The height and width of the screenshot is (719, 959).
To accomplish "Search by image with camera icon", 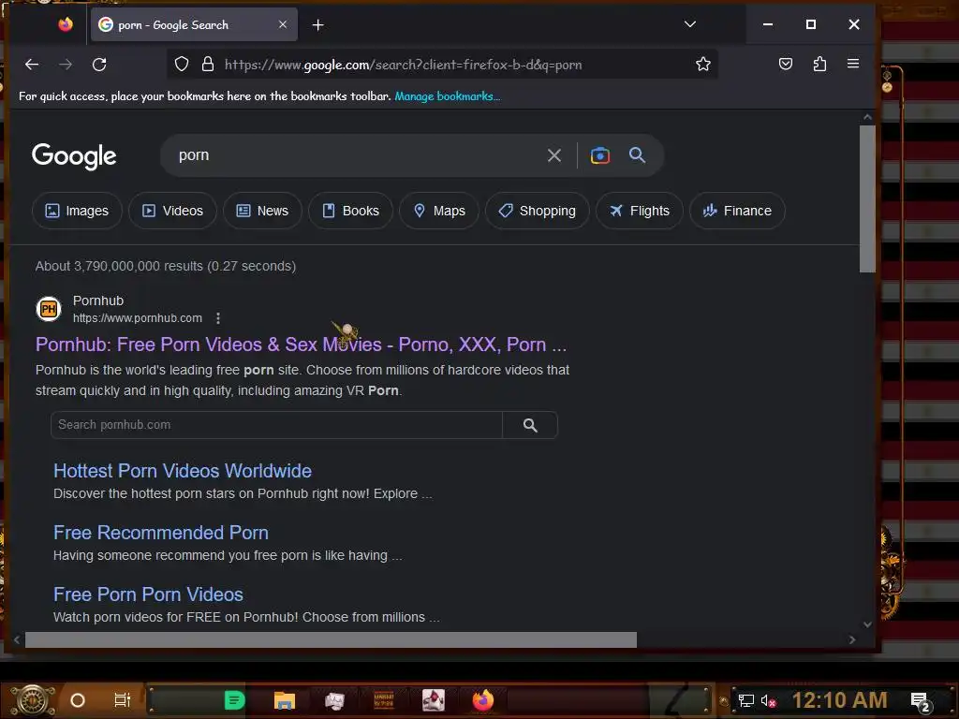I will (x=600, y=155).
